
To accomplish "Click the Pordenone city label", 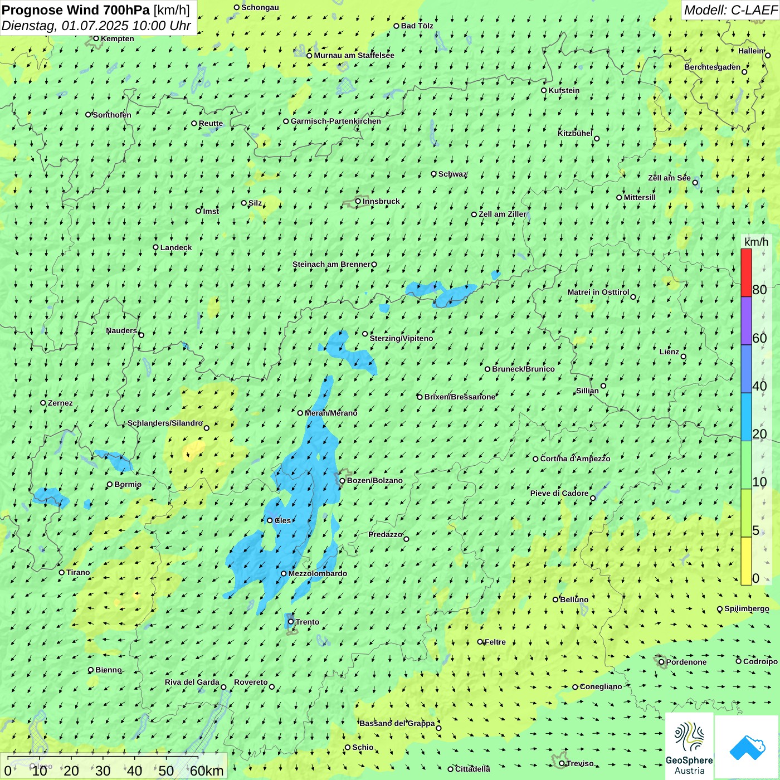I will point(686,662).
